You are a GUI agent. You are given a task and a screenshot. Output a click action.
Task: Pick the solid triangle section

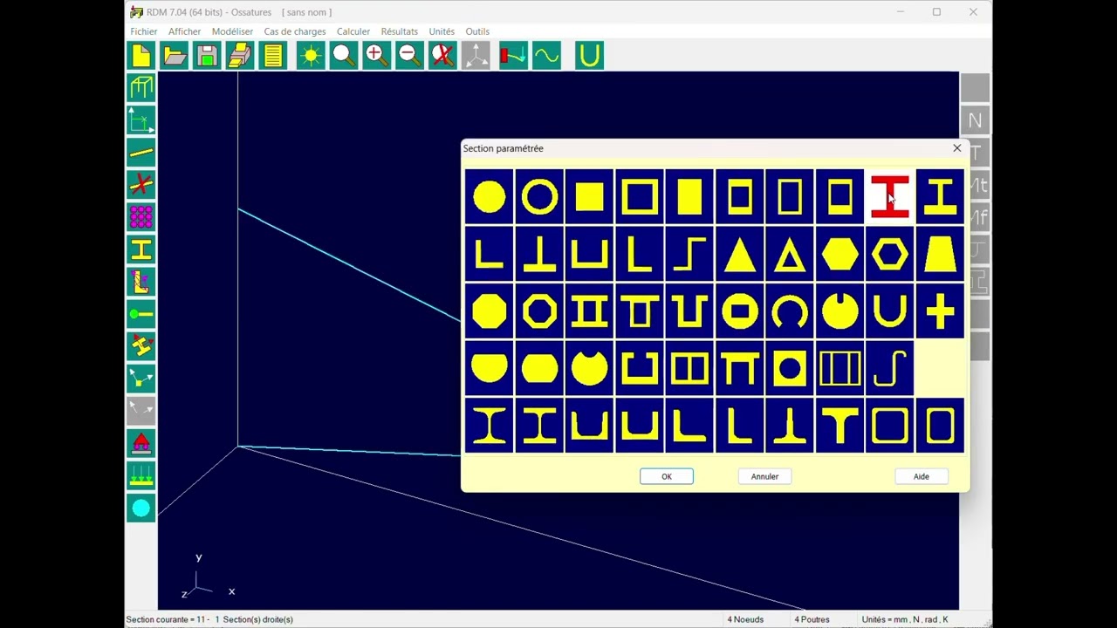pos(740,255)
